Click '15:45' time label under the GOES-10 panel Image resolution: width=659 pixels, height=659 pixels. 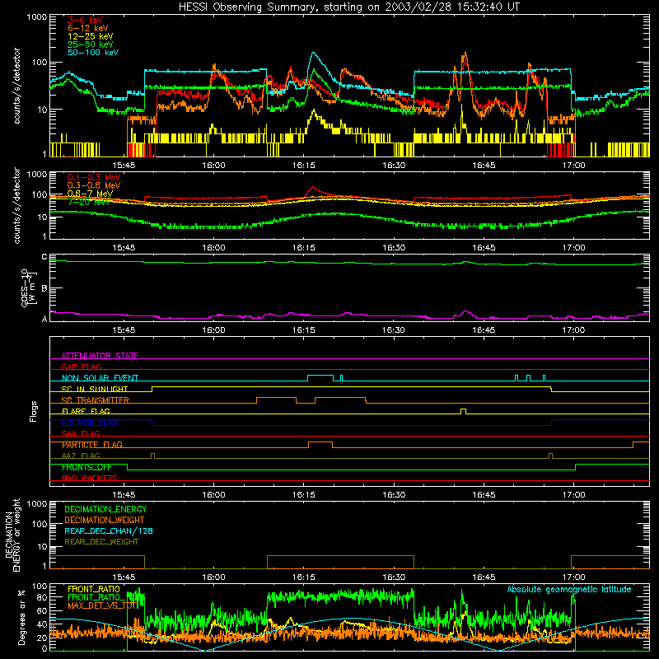[124, 330]
